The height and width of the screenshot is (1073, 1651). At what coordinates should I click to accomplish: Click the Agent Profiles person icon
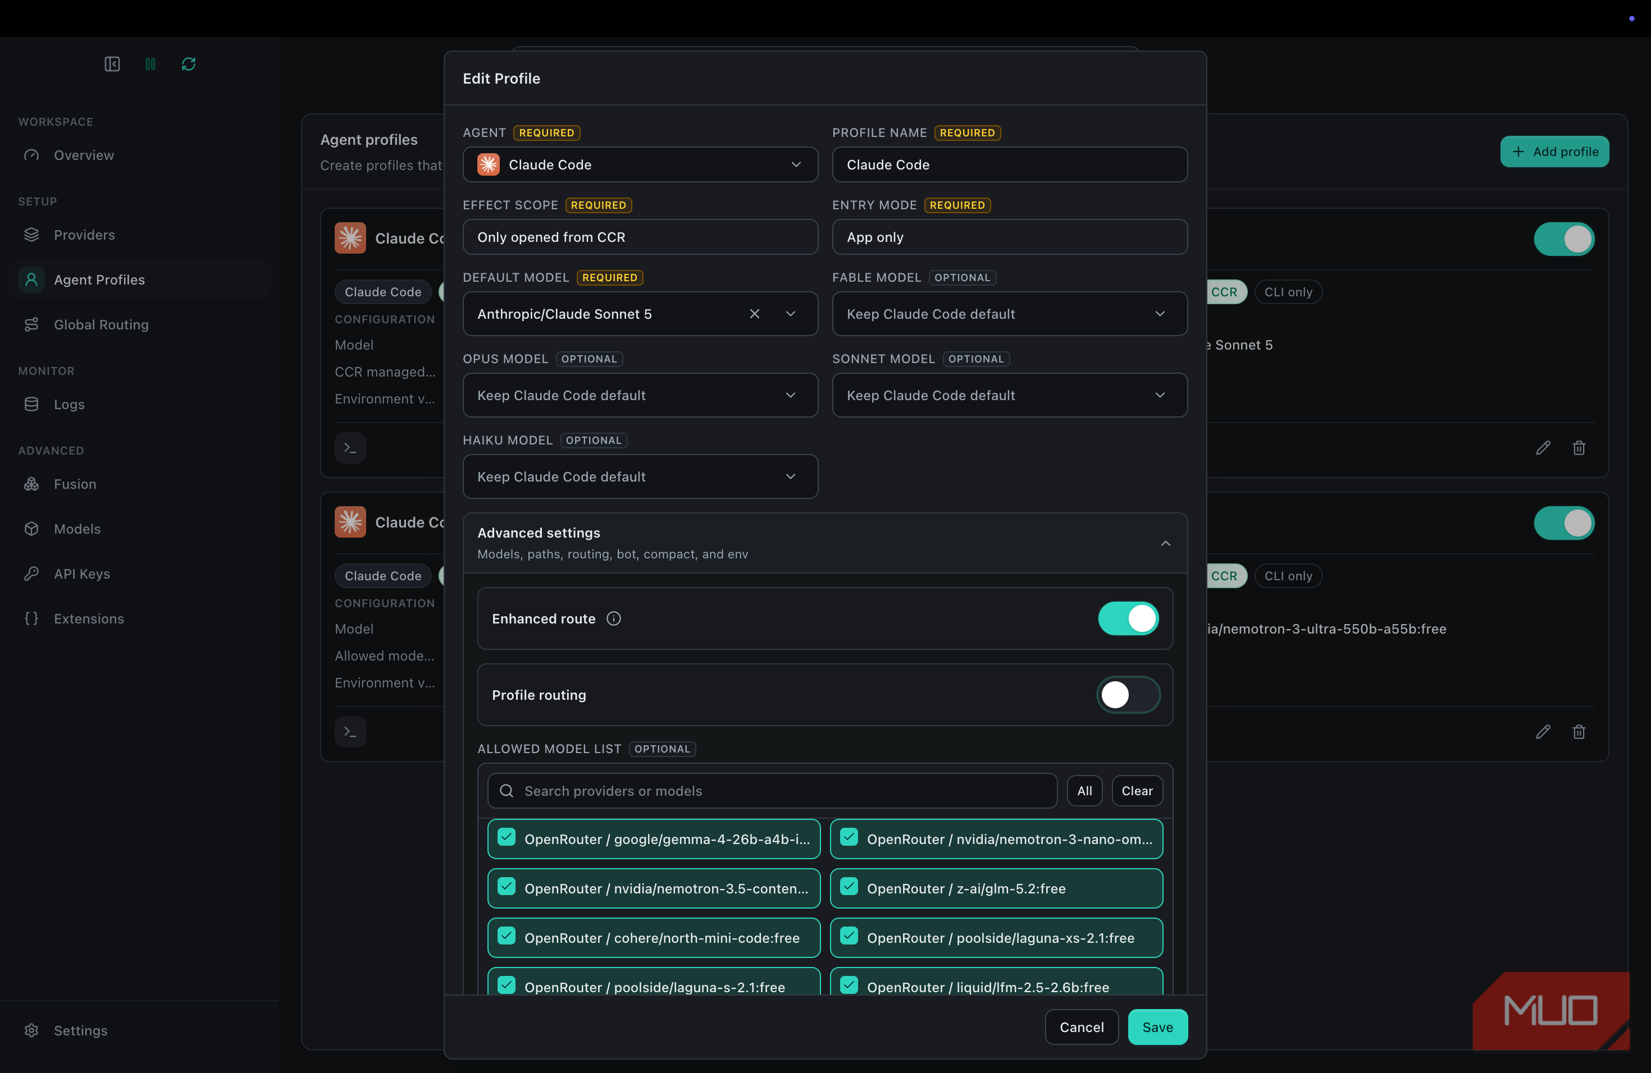tap(31, 279)
